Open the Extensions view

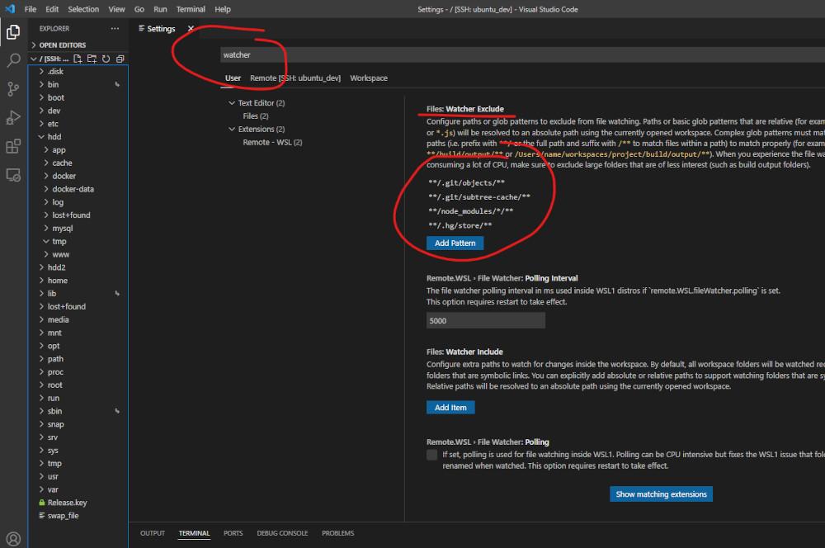pyautogui.click(x=13, y=146)
